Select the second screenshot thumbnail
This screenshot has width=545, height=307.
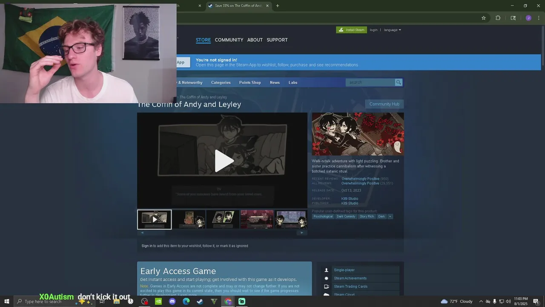189,220
